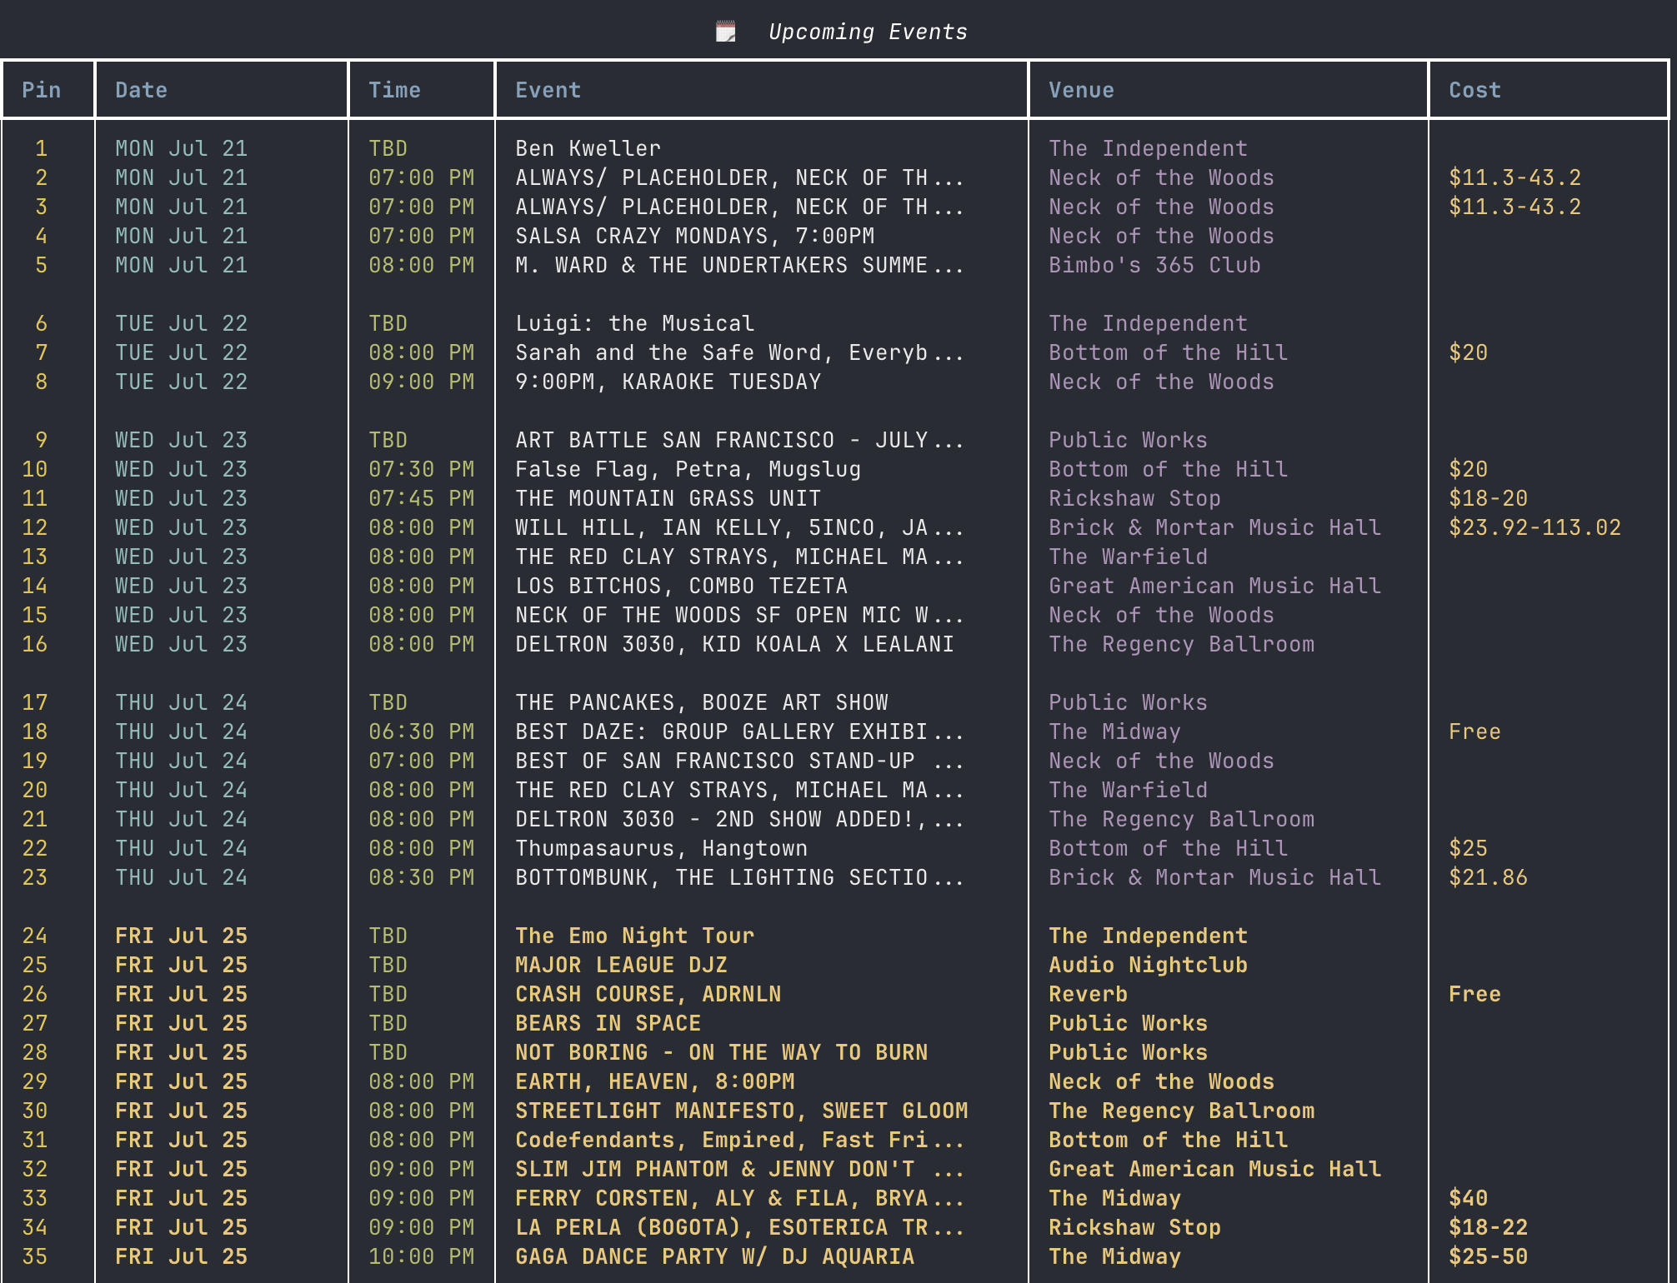Click the $40 cost cell
1677x1283 pixels.
(1468, 1198)
